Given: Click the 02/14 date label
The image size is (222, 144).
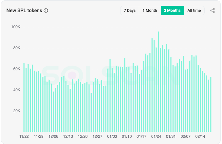Looking at the screenshot, I should tap(200, 136).
